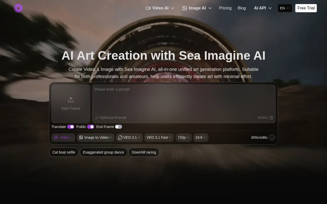
Task: Click the image icon beside Image AI
Action: pyautogui.click(x=185, y=8)
